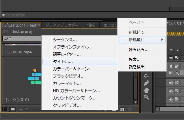
Task: Click the project panel vertical scrollbar
Action: pyautogui.click(x=136, y=89)
